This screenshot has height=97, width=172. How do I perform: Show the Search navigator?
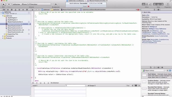(x=12, y=10)
